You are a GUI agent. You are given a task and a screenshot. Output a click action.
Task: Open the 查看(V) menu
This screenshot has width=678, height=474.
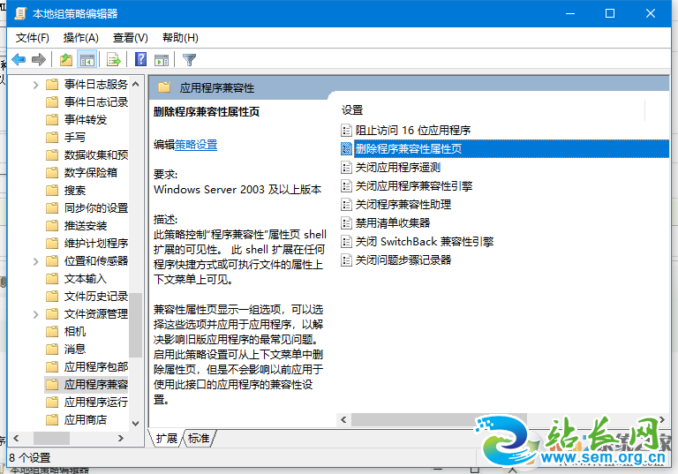[x=130, y=38]
